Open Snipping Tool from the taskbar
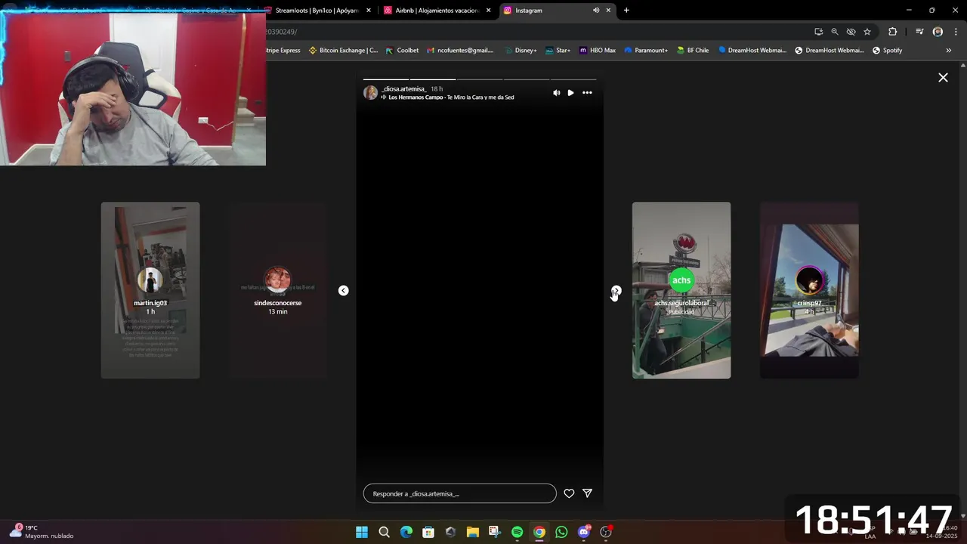The image size is (967, 544). [x=495, y=532]
